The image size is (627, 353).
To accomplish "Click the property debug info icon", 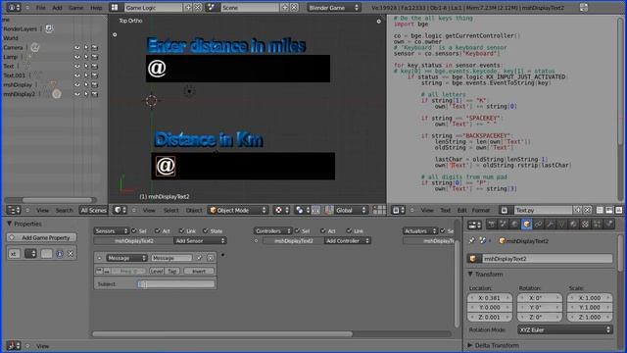I will point(60,253).
